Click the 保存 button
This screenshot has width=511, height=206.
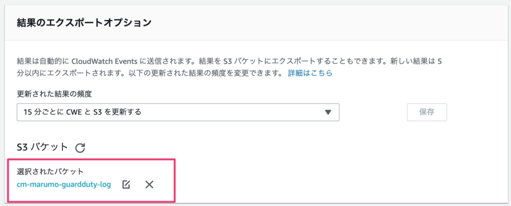(x=427, y=112)
